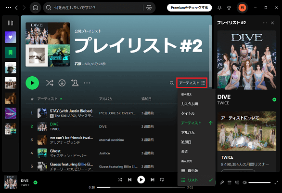This screenshot has width=282, height=193.
Task: Select リスト view option
Action: point(196,180)
